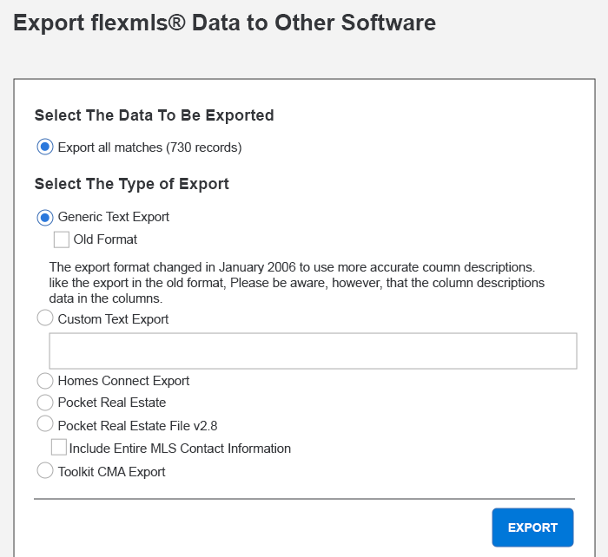
Task: Click the Select The Data To Be Exported heading
Action: click(x=155, y=115)
